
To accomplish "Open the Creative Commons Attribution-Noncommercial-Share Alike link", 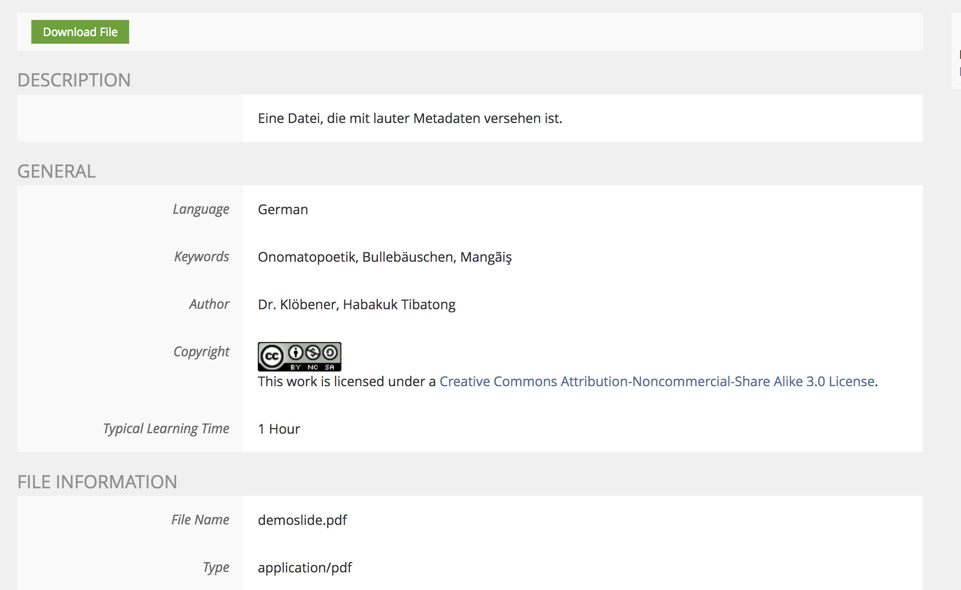I will (657, 381).
